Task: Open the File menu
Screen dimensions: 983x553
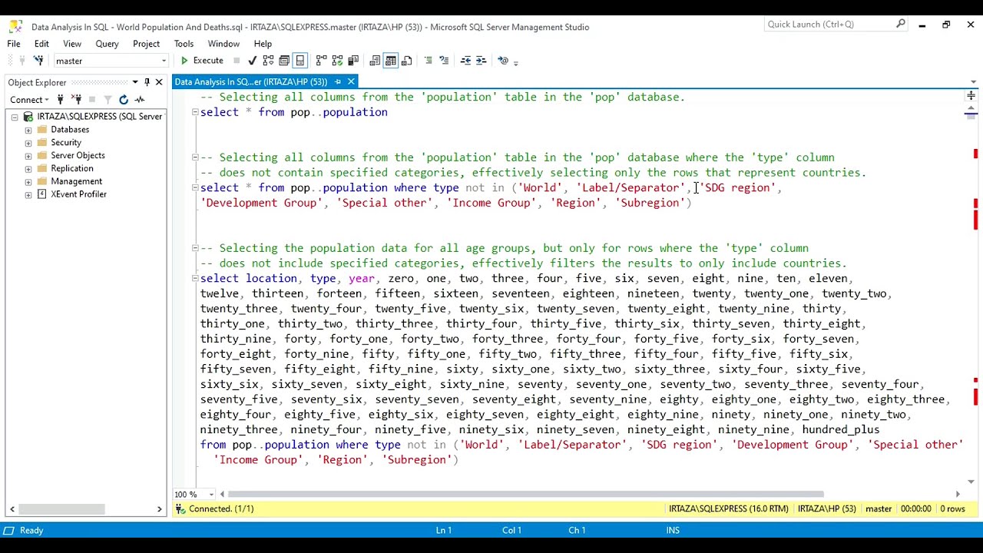Action: [14, 44]
